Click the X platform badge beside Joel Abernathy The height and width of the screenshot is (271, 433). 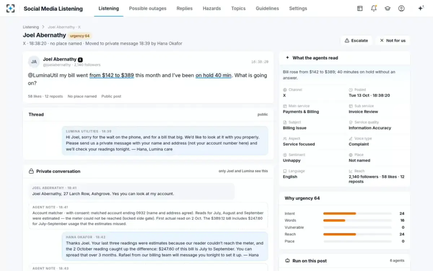coord(80,60)
